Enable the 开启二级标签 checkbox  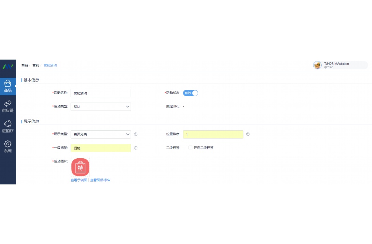click(190, 147)
